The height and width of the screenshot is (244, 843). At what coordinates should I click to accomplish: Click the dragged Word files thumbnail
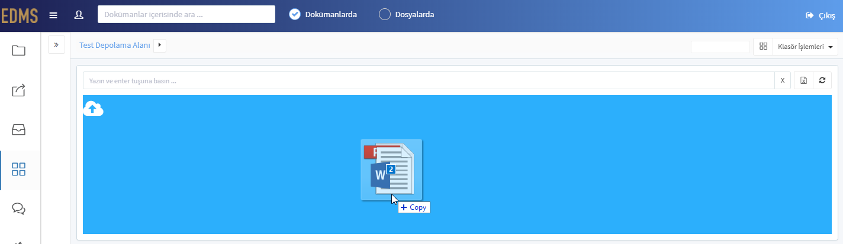click(x=391, y=170)
